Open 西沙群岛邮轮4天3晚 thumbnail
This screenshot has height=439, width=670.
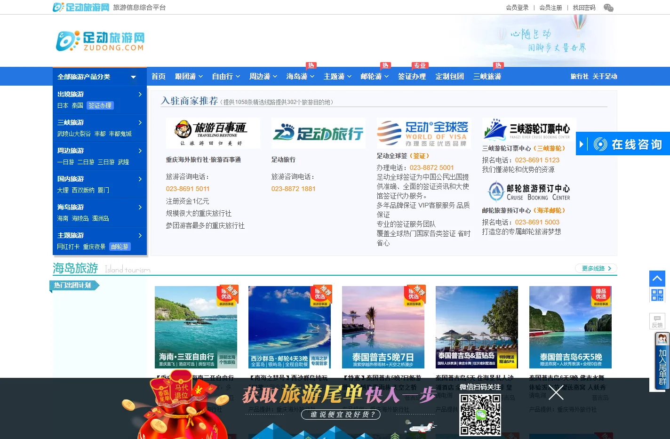tap(289, 327)
